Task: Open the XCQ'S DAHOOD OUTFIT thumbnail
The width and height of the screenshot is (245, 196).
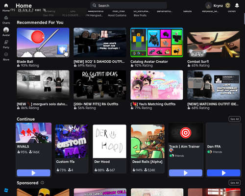Action: pyautogui.click(x=100, y=43)
